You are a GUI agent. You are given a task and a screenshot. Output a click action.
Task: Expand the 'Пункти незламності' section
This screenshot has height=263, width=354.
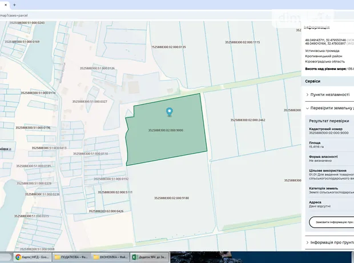[328, 94]
